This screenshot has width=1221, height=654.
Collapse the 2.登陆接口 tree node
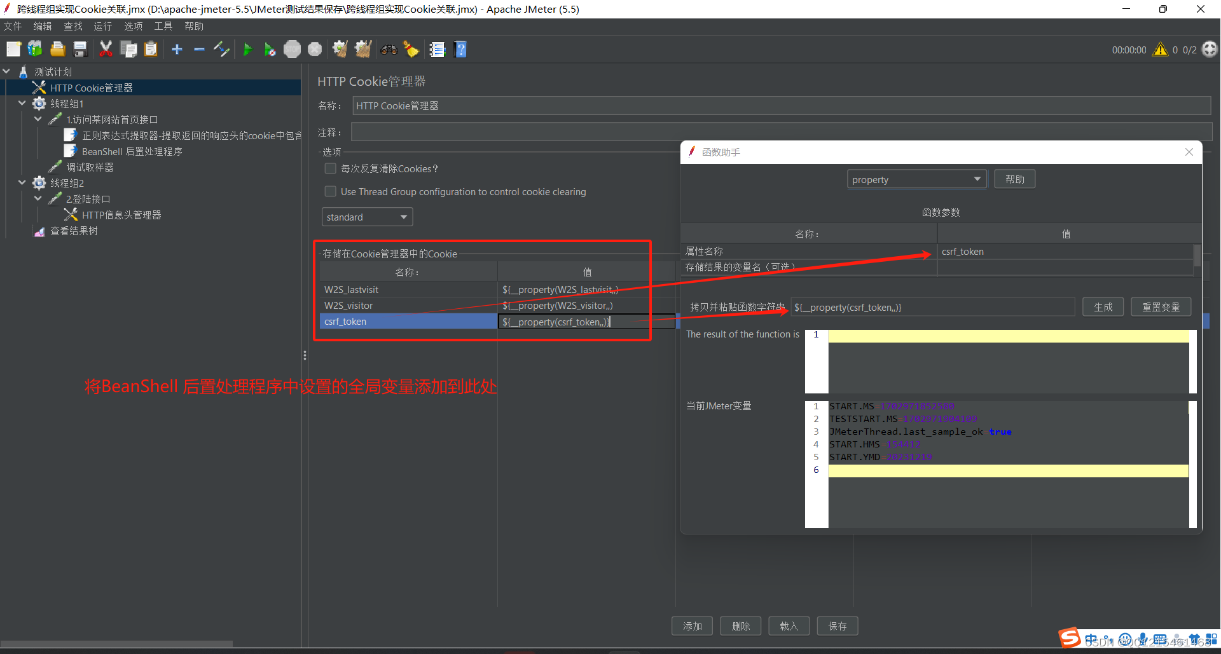coord(38,199)
